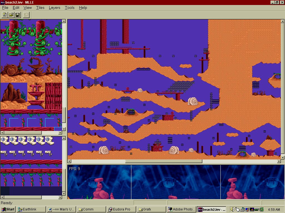The width and height of the screenshot is (285, 213).
Task: Click the animation pane scroll-left arrow
Action: point(2,197)
